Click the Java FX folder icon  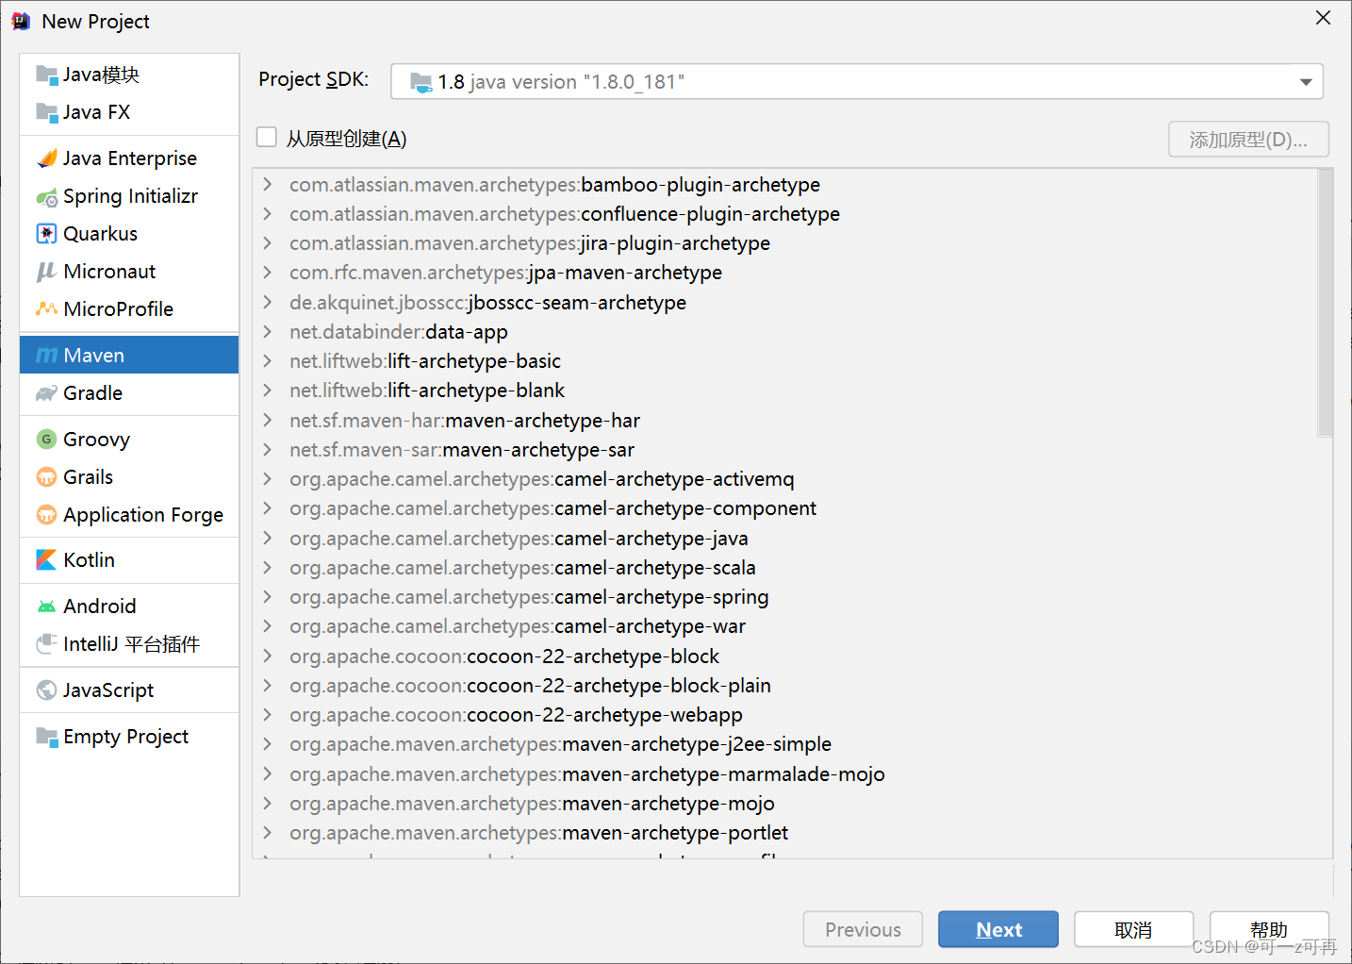(46, 112)
